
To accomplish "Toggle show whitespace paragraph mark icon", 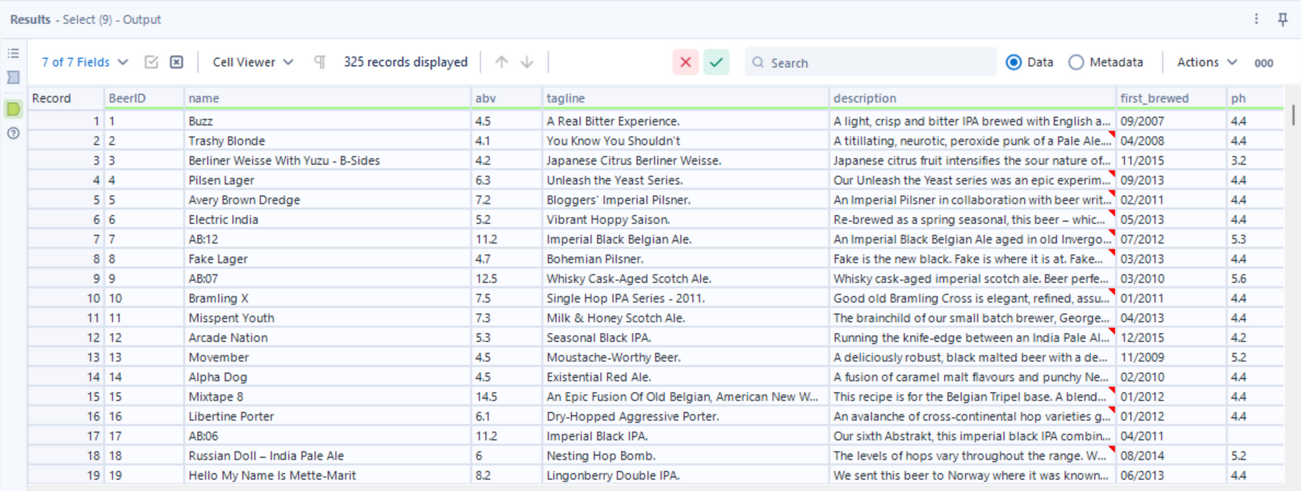I will pos(319,62).
